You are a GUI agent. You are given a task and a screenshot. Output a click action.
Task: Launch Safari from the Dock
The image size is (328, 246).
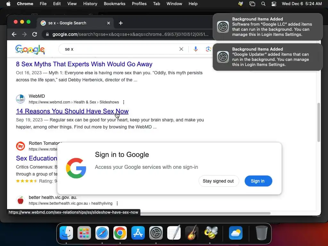102,233
